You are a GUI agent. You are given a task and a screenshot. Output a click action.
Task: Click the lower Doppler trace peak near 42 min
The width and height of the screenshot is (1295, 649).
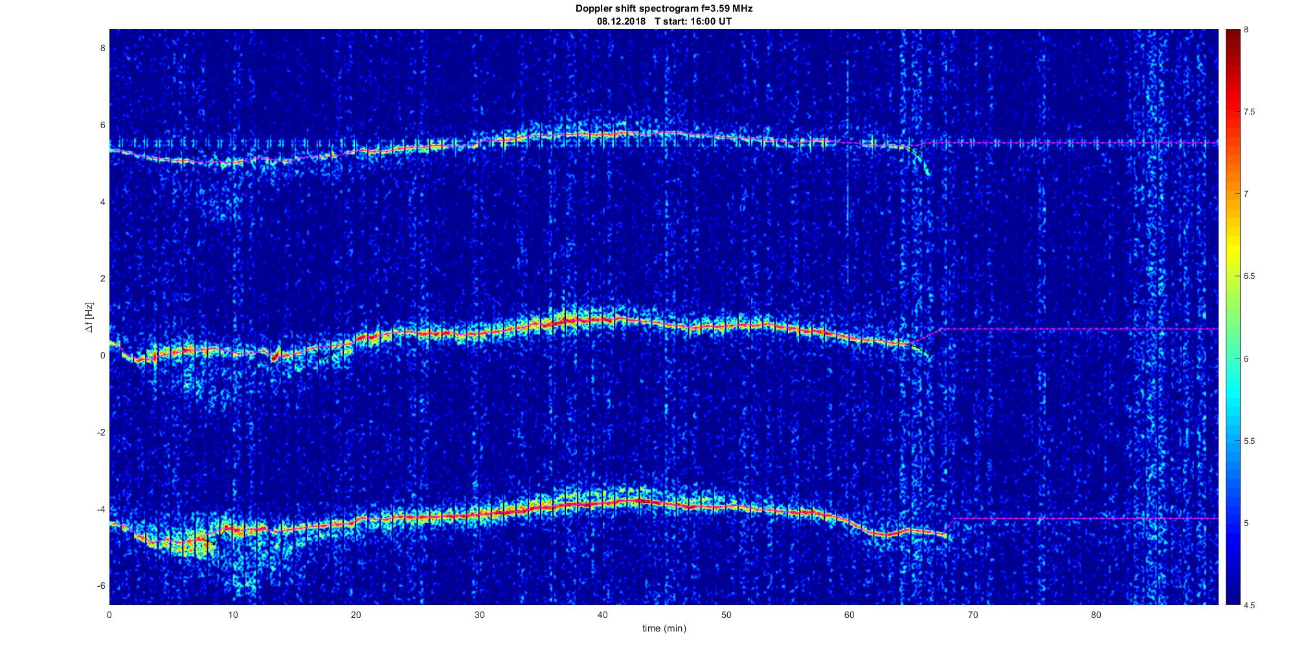(627, 500)
